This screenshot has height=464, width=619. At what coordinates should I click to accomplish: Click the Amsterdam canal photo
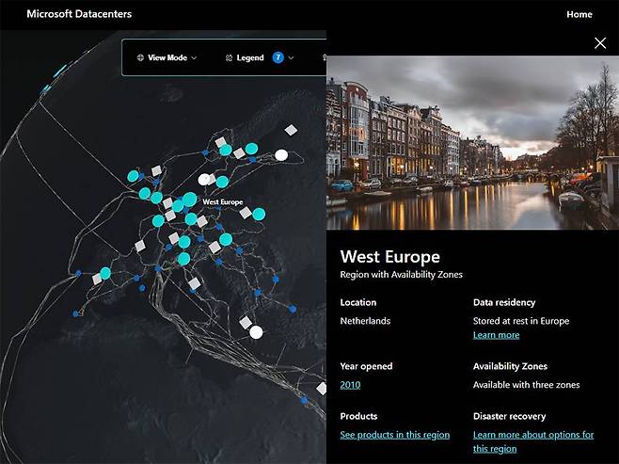pos(472,141)
